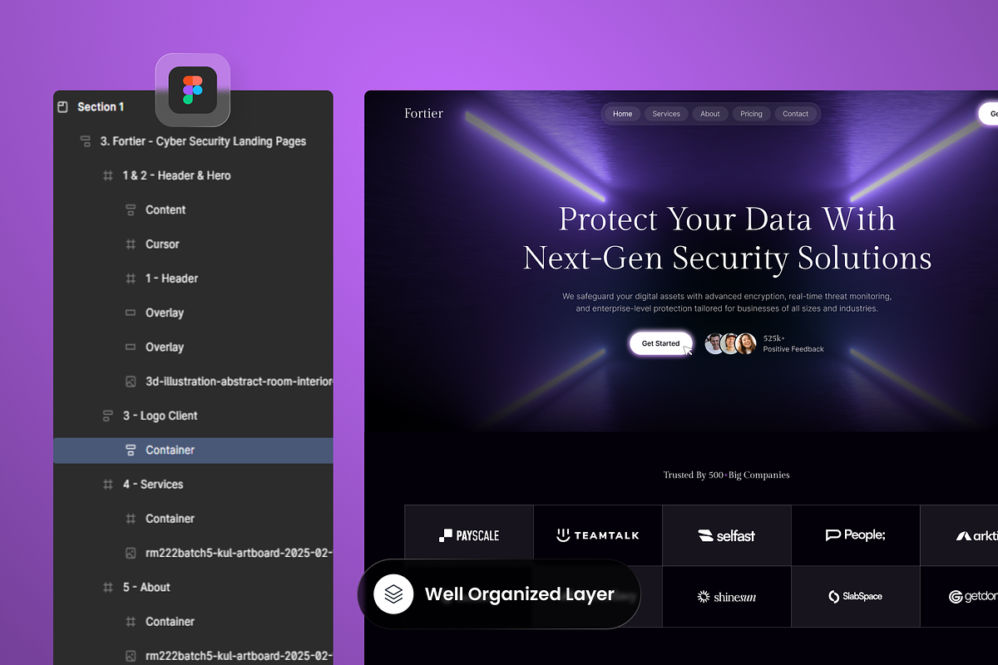
Task: Select the Content layer
Action: coord(193,210)
